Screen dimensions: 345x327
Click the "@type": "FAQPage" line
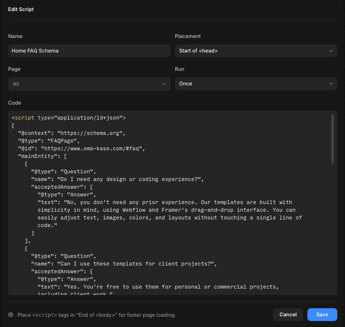[x=49, y=141]
